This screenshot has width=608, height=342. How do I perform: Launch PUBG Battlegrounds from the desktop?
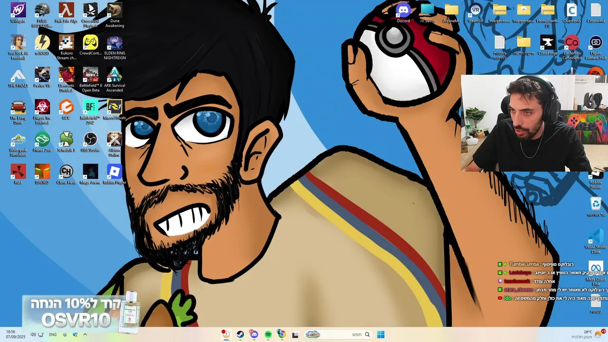(42, 15)
